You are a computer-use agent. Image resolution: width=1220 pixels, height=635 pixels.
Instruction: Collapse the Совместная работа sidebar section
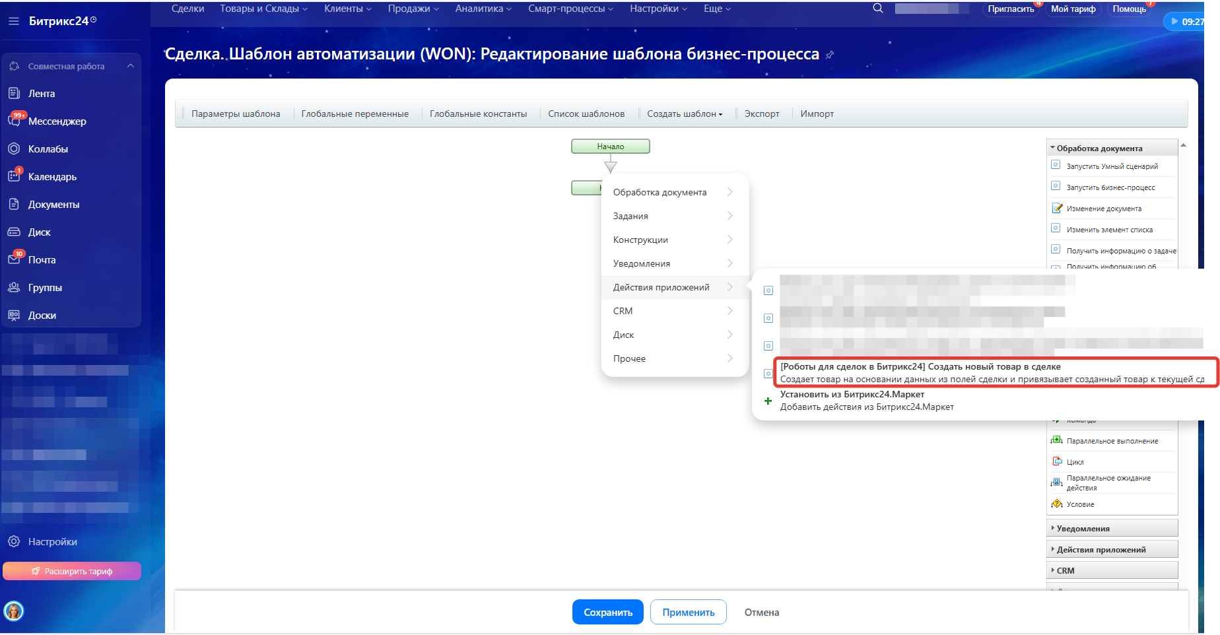coord(131,66)
